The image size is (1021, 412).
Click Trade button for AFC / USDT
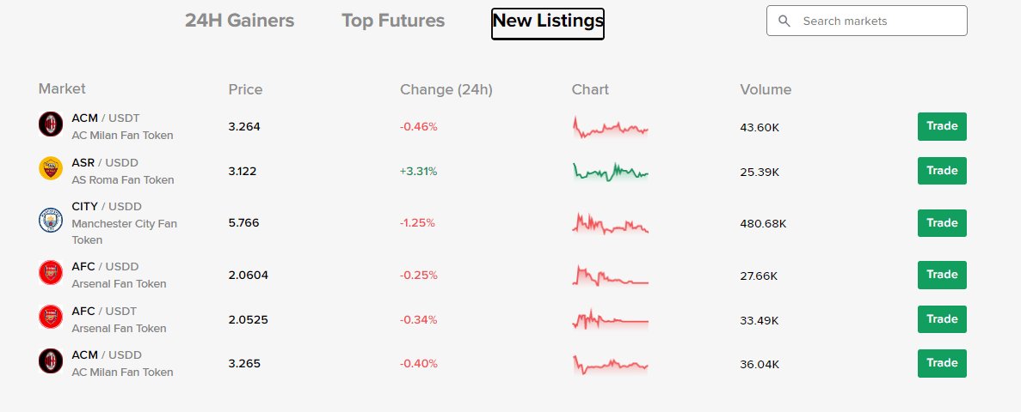pos(942,319)
